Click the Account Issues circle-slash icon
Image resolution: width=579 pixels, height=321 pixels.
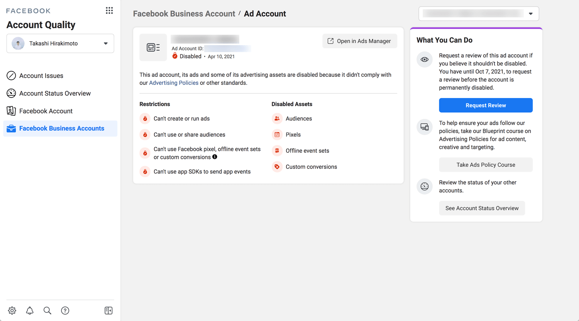[x=11, y=76]
